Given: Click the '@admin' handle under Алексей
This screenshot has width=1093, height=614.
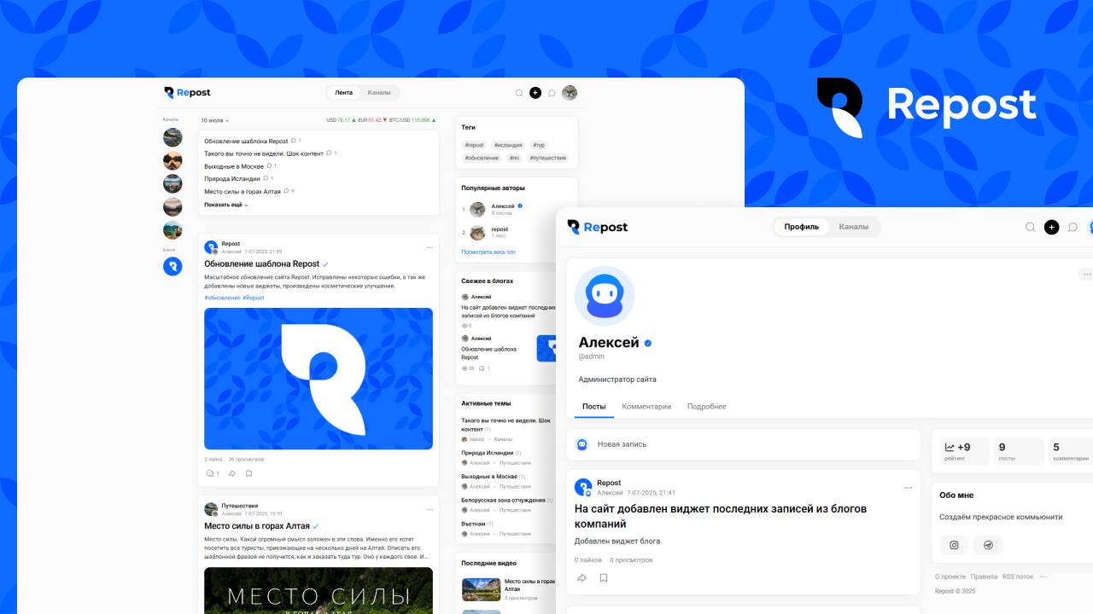Looking at the screenshot, I should tap(592, 356).
